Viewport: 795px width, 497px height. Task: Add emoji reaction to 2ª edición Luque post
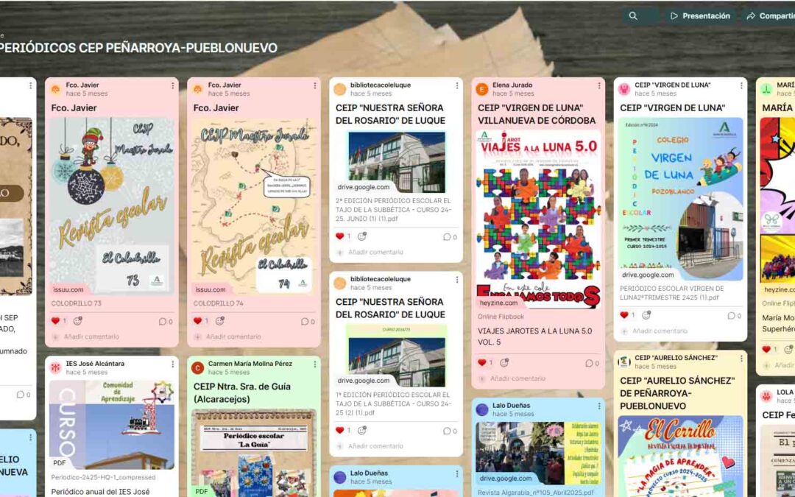361,236
